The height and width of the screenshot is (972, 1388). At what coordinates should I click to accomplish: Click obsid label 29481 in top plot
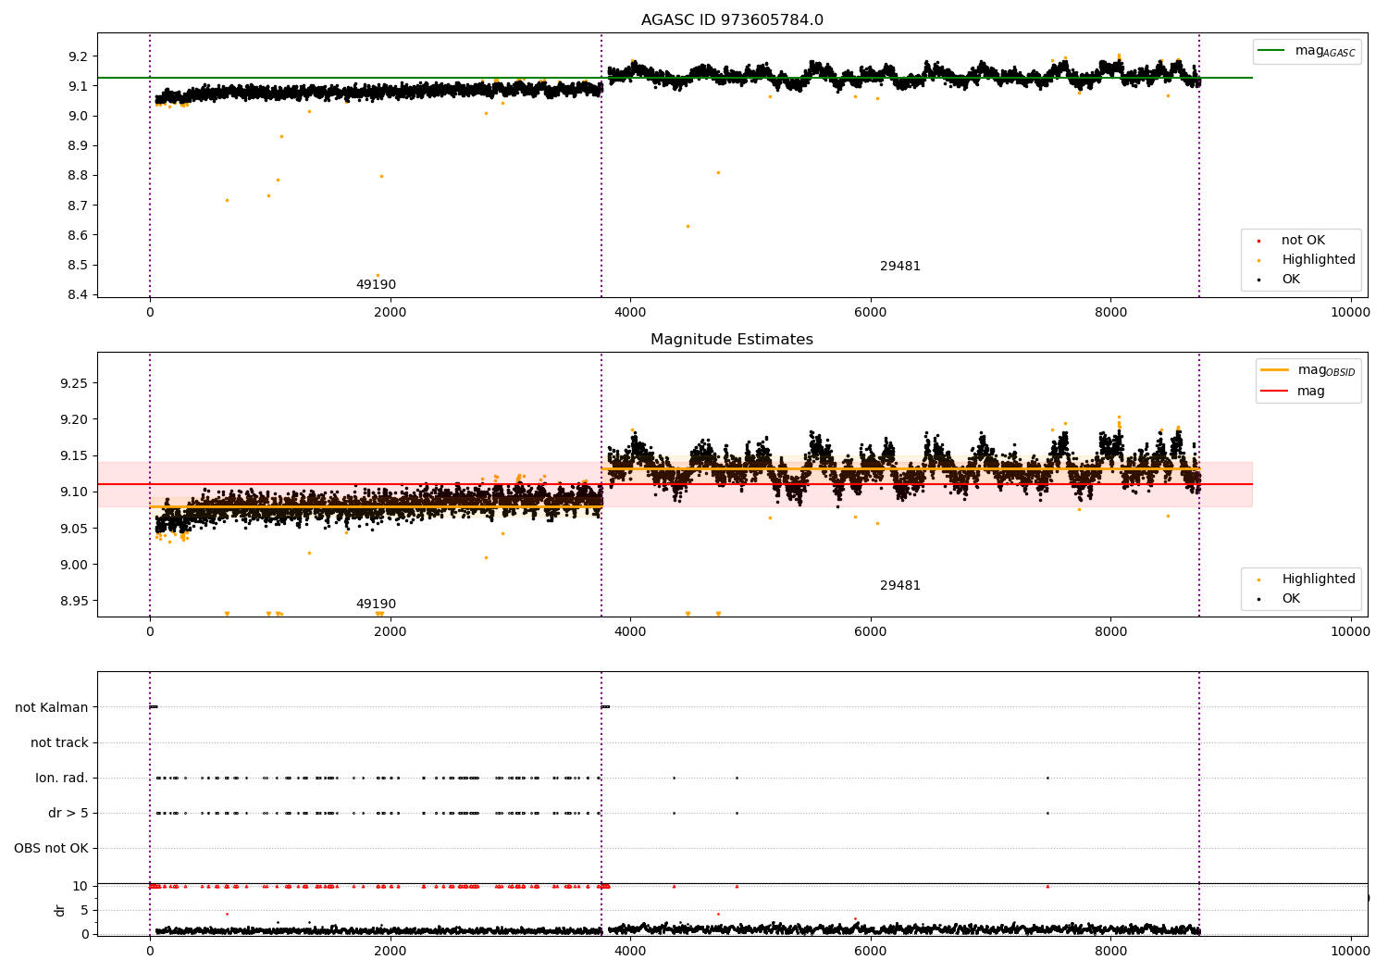pyautogui.click(x=900, y=267)
